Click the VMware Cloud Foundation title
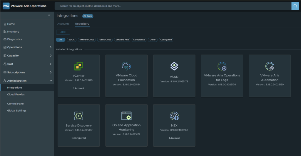The width and height of the screenshot is (301, 156). point(126,78)
